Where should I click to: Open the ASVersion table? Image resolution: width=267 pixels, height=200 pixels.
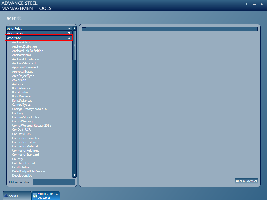click(19, 80)
